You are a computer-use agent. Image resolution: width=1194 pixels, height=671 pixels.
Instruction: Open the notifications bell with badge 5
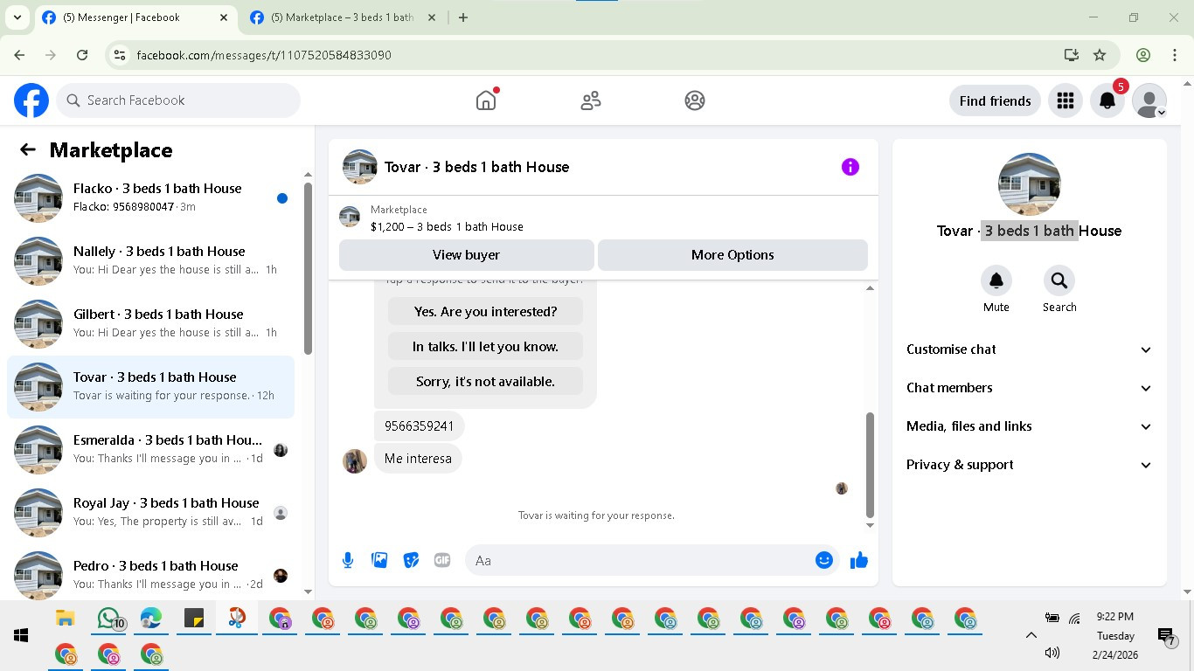tap(1107, 100)
